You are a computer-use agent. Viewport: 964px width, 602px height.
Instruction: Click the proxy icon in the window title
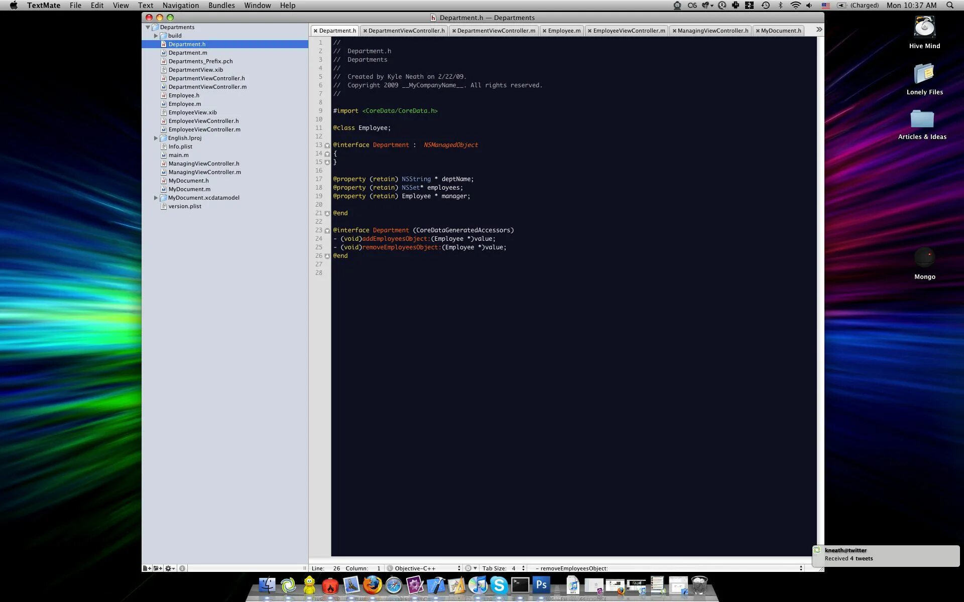[x=433, y=18]
